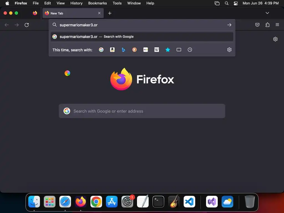Viewport: 284px width, 213px height.
Task: Search this time with Google icon
Action: (101, 50)
